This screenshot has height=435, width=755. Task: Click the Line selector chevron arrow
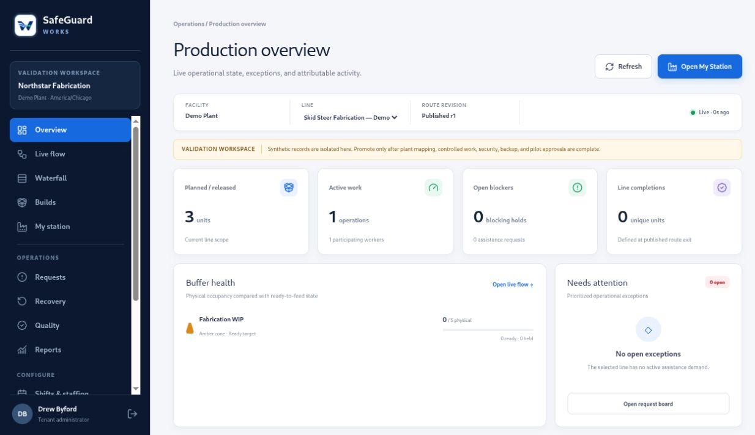point(395,117)
